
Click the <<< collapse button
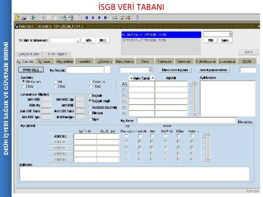248,52
